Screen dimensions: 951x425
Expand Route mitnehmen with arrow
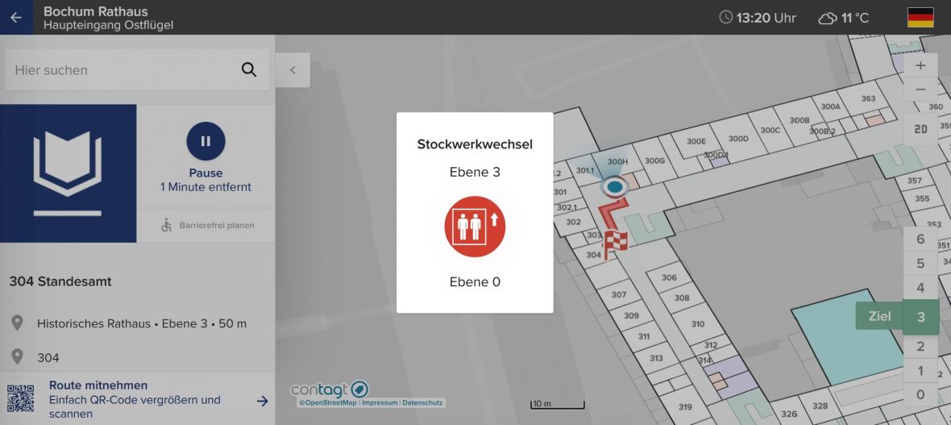pos(262,401)
